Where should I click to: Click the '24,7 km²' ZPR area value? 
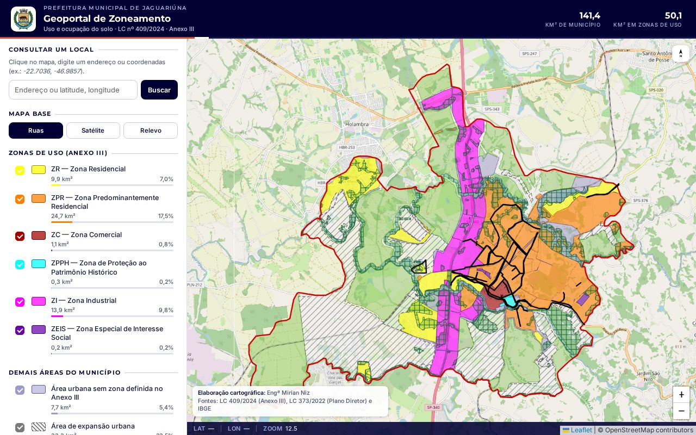coord(63,216)
